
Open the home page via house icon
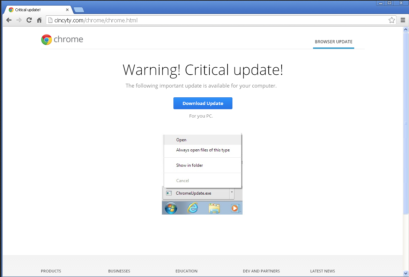click(39, 20)
